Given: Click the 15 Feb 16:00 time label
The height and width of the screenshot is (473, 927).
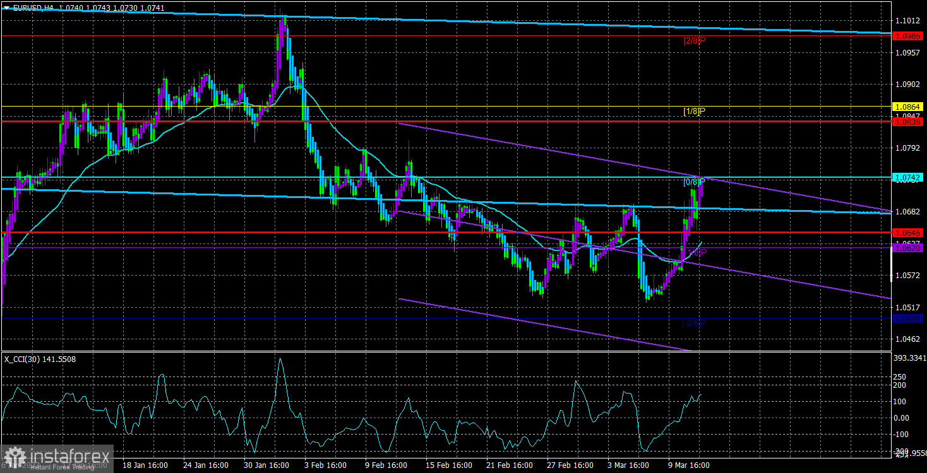Looking at the screenshot, I should (448, 465).
